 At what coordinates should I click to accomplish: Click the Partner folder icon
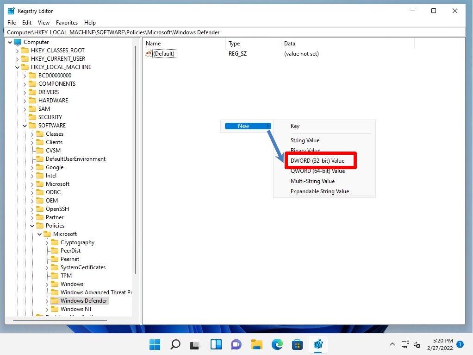[x=40, y=217]
